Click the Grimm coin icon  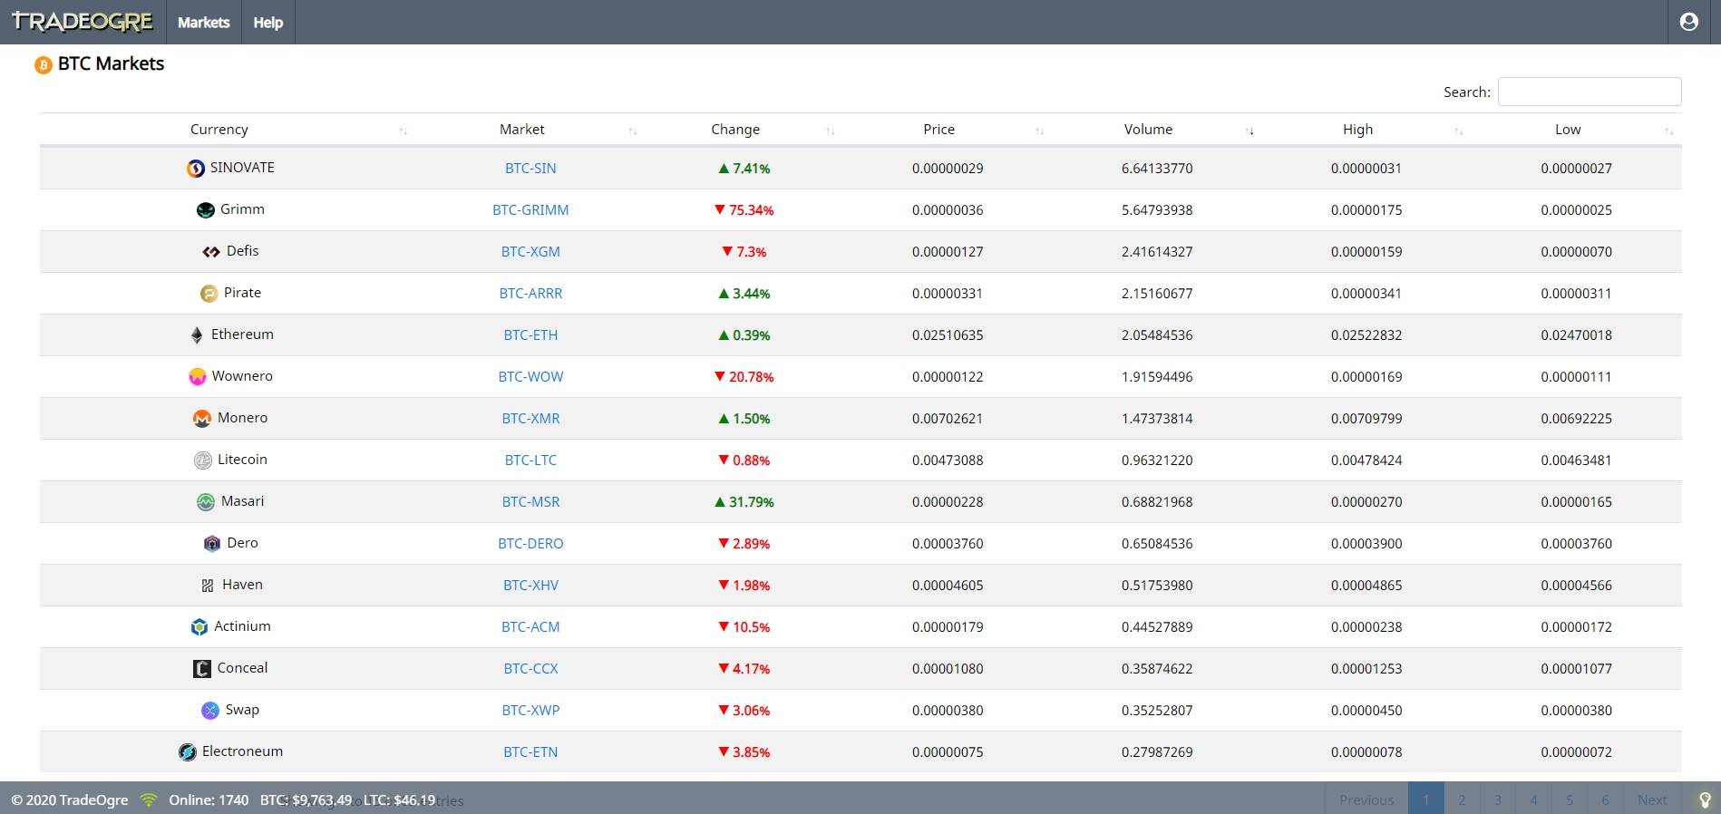pyautogui.click(x=206, y=210)
